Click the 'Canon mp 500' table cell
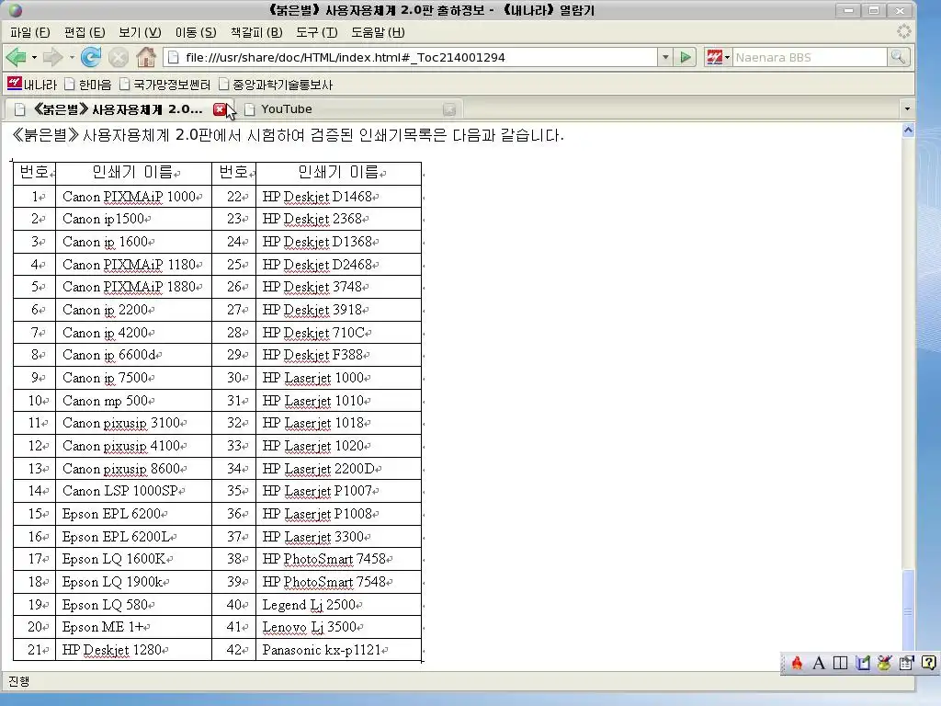Screen dimensions: 941x706 [133, 401]
